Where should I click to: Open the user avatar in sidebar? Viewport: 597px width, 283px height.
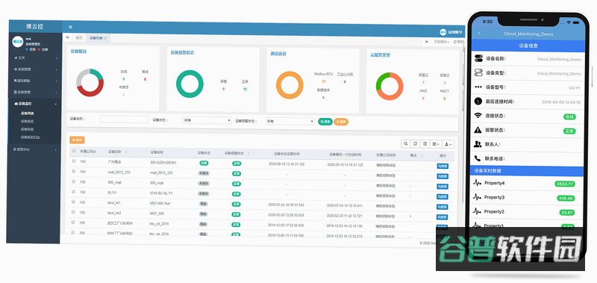pyautogui.click(x=17, y=42)
